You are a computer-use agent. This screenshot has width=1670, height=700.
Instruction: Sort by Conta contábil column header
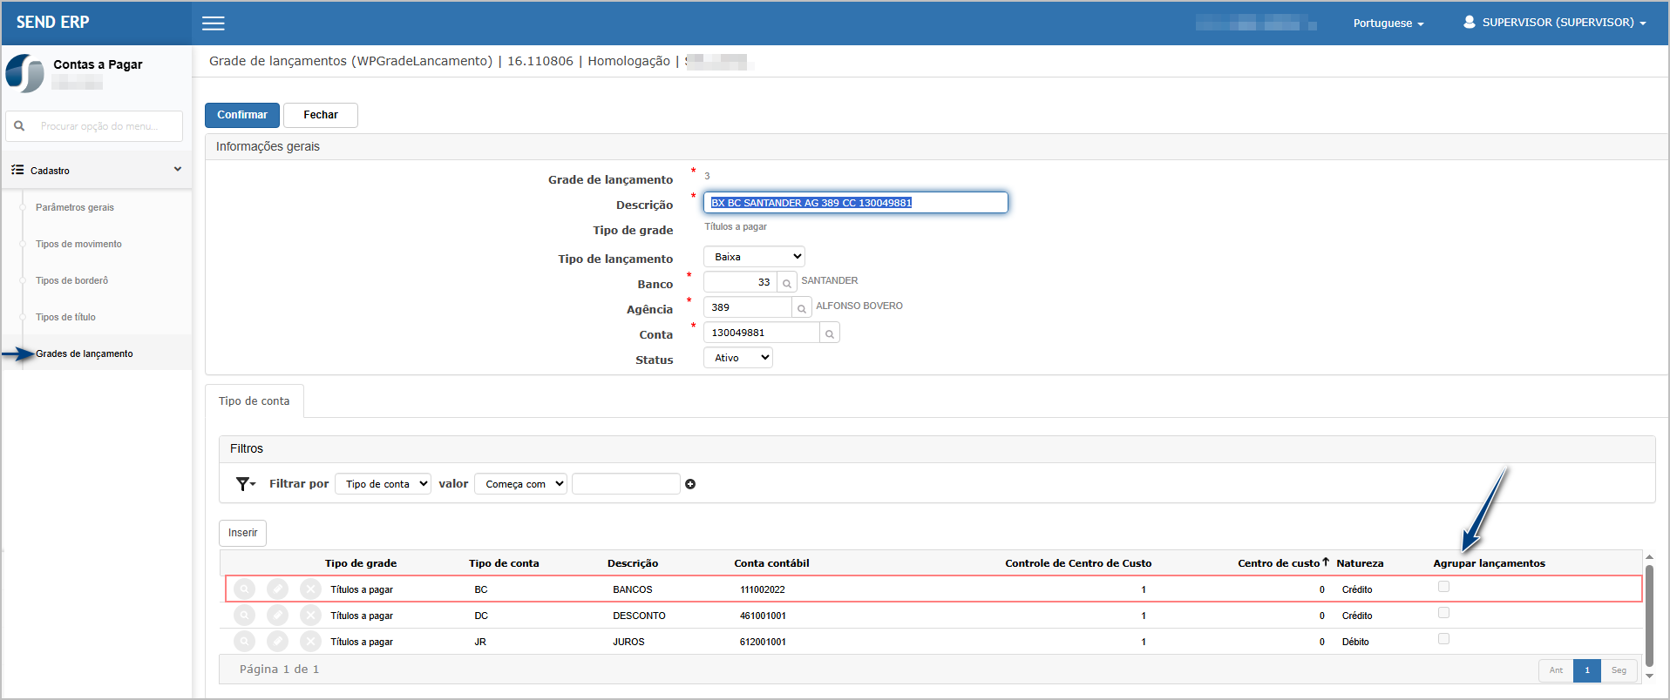click(x=771, y=563)
